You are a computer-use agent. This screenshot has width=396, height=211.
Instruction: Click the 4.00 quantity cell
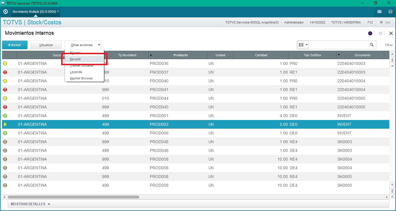click(x=261, y=116)
